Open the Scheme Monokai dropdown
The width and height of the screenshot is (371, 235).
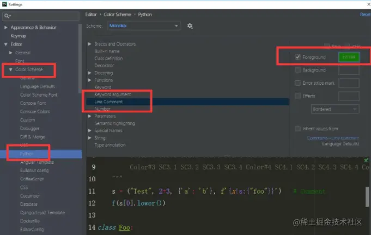point(144,26)
